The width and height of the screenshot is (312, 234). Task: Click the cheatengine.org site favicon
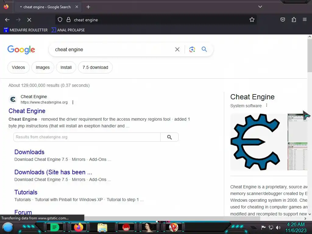tap(13, 99)
